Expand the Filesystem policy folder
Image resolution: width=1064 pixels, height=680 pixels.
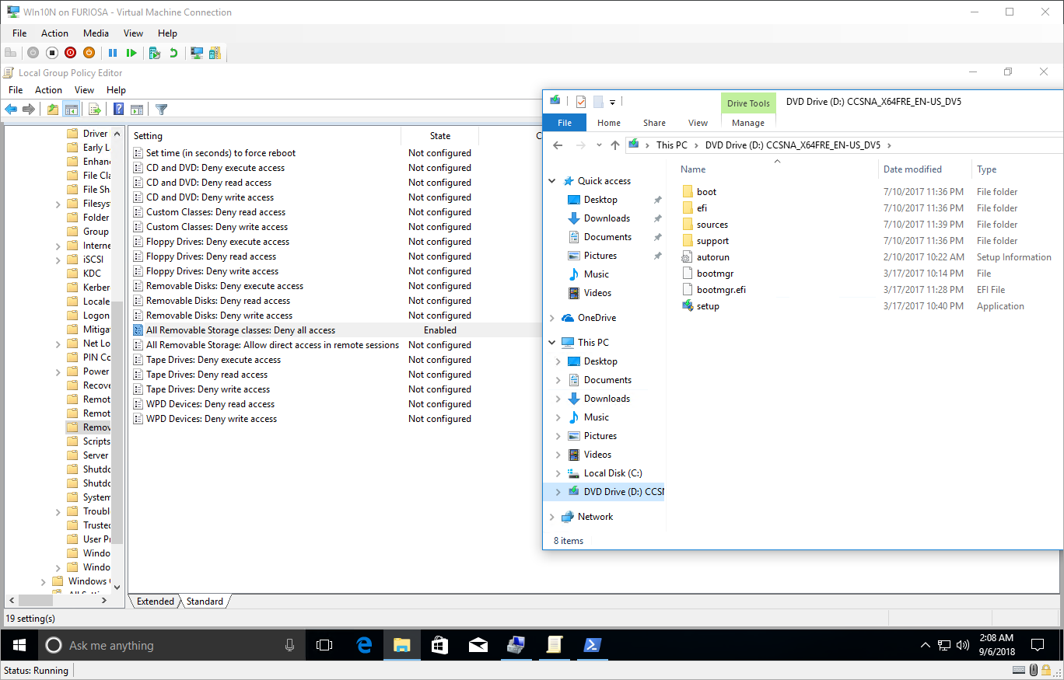[58, 204]
